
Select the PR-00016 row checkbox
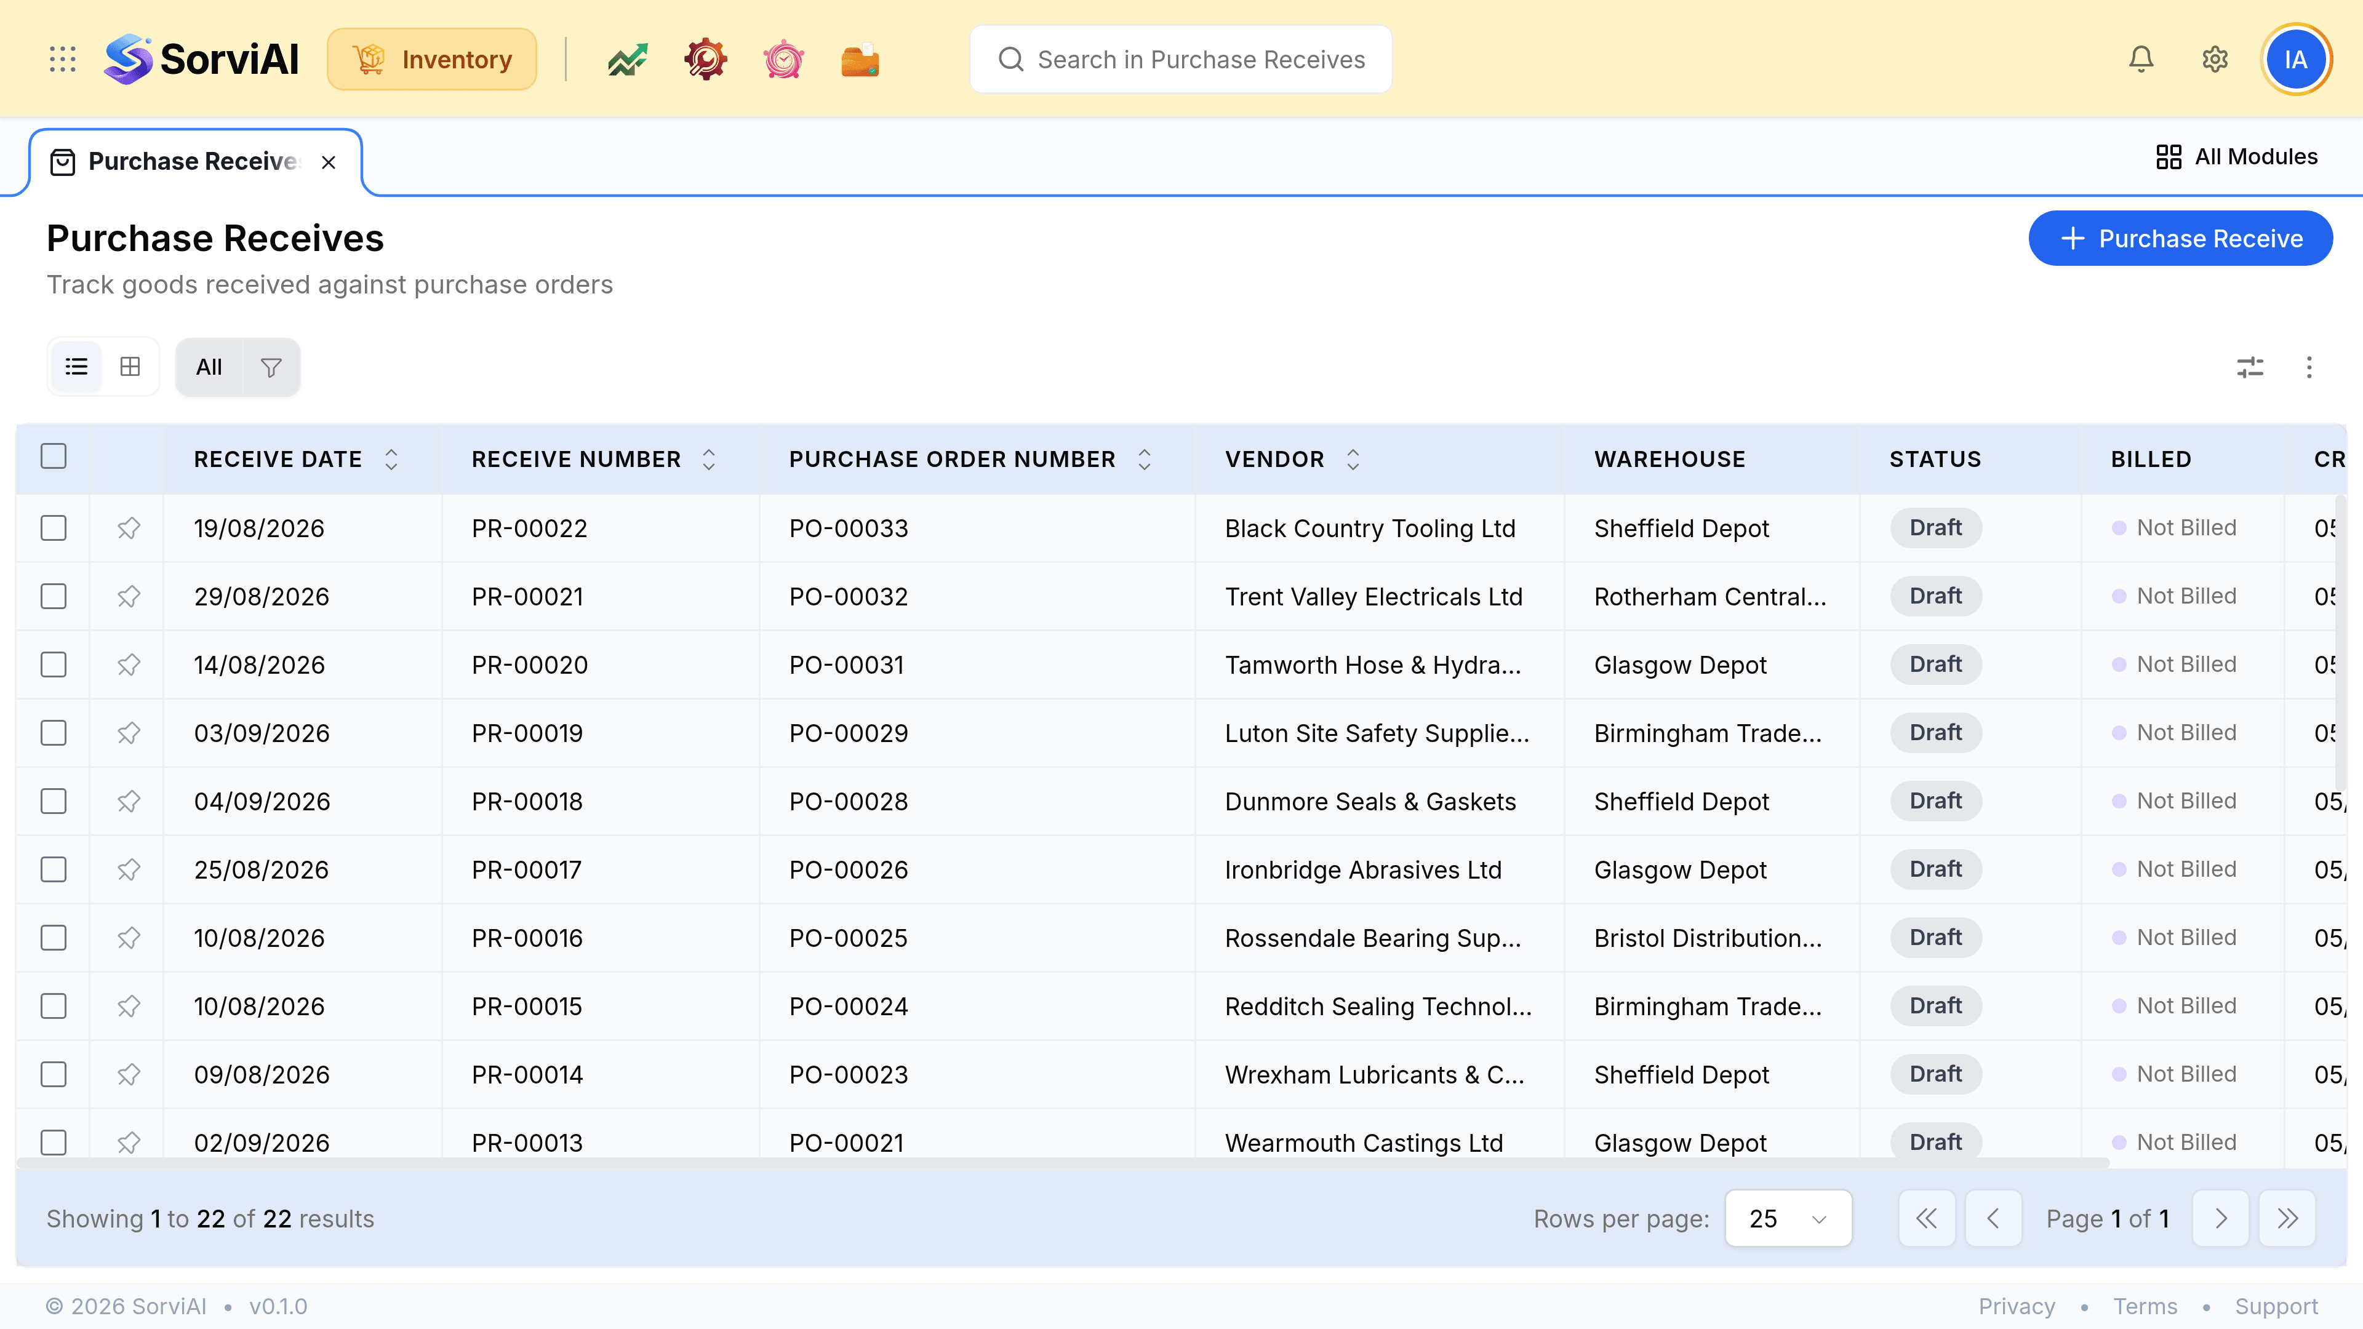coord(54,938)
